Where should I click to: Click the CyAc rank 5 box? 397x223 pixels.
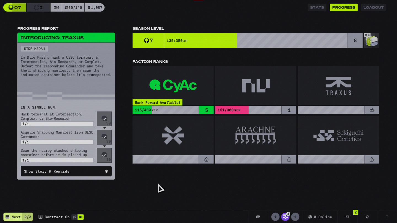[x=206, y=110]
